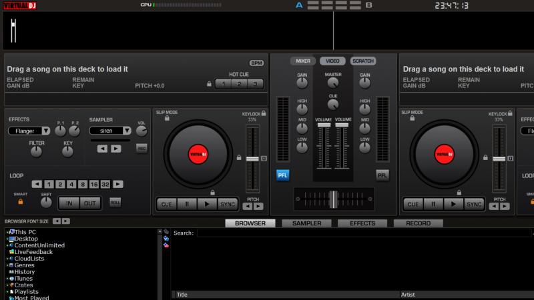Toggle the orange Smart loop lock
534x300 pixels.
20,201
